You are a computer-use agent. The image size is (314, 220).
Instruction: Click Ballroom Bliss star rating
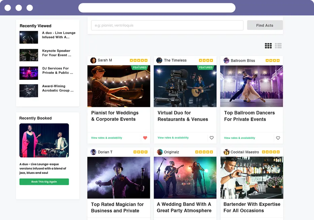pos(273,60)
